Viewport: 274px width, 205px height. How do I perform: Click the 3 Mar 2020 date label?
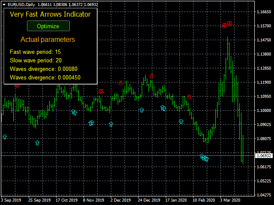230,200
